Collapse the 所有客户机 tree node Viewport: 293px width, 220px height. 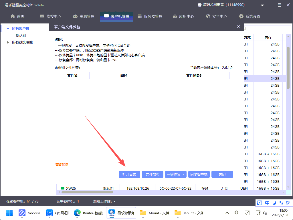8,29
